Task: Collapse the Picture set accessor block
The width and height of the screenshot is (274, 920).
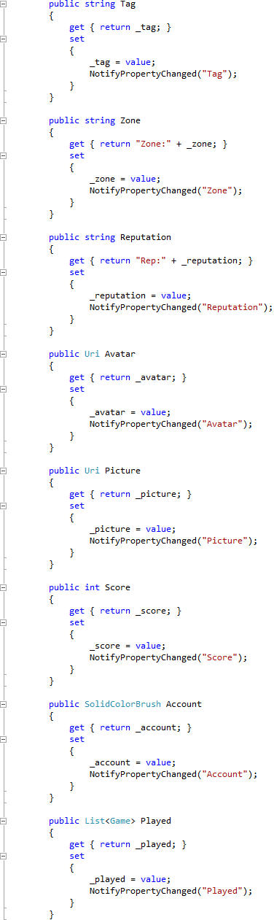Action: [4, 506]
